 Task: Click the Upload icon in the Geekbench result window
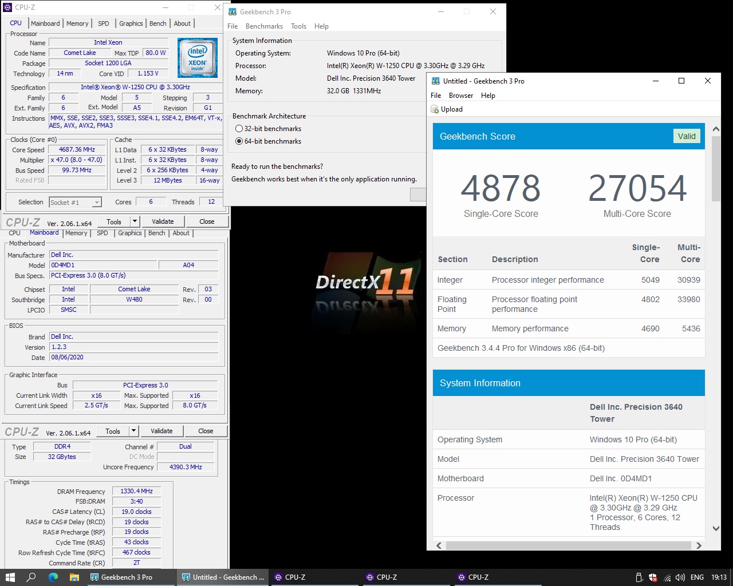click(435, 109)
